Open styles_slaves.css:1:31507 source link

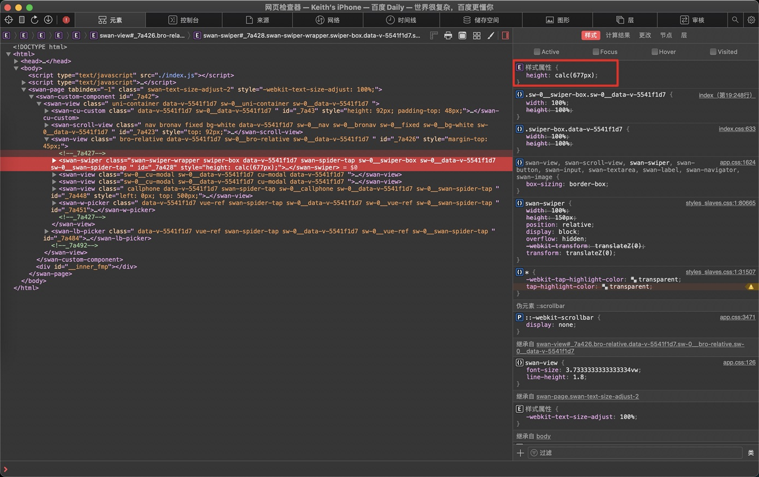pyautogui.click(x=721, y=272)
